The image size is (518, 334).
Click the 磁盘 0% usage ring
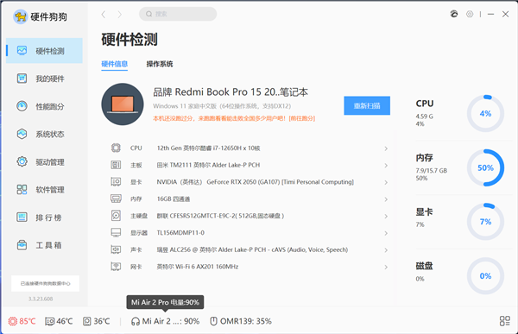[x=485, y=276]
